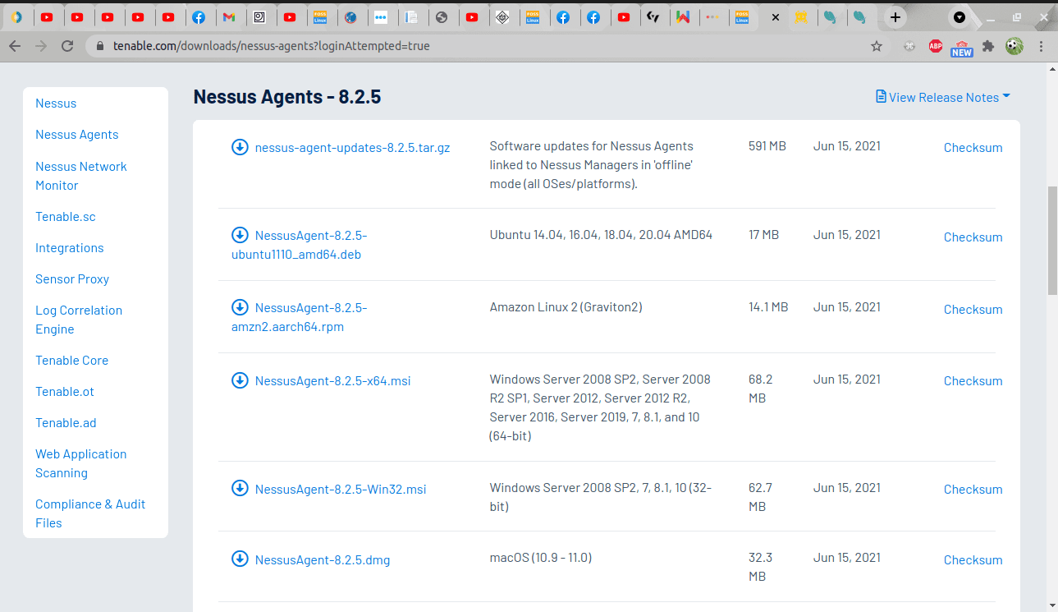View Checksum for the x64 msi
The width and height of the screenshot is (1058, 612).
pyautogui.click(x=973, y=381)
